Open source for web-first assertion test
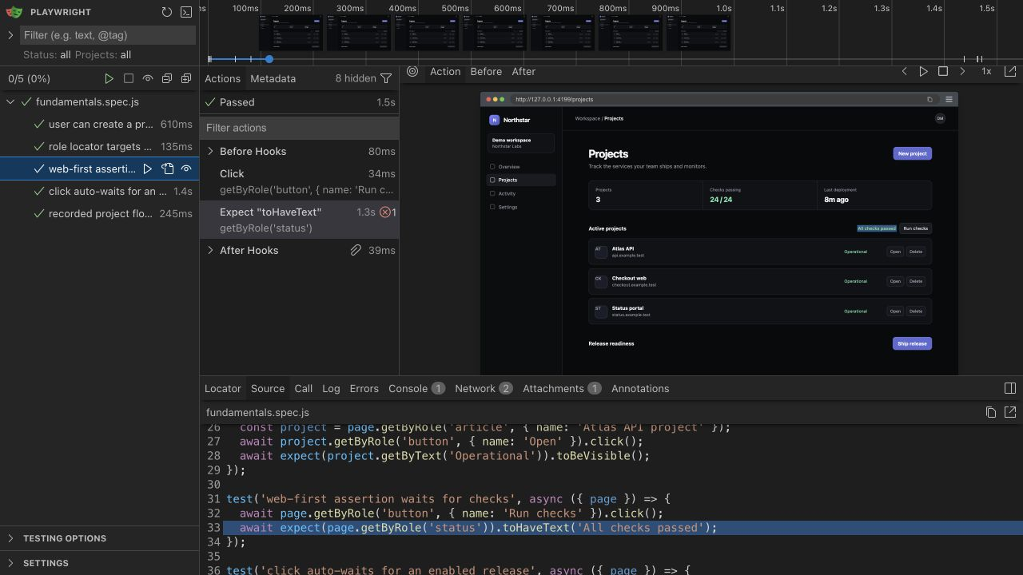The image size is (1023, 575). click(167, 169)
